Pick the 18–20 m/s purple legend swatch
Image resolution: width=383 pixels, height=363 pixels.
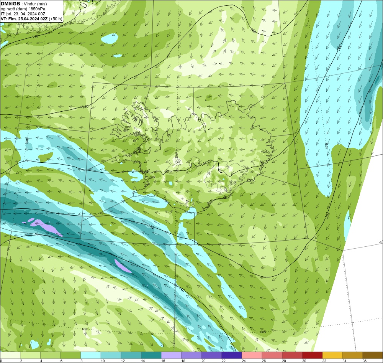191,355
